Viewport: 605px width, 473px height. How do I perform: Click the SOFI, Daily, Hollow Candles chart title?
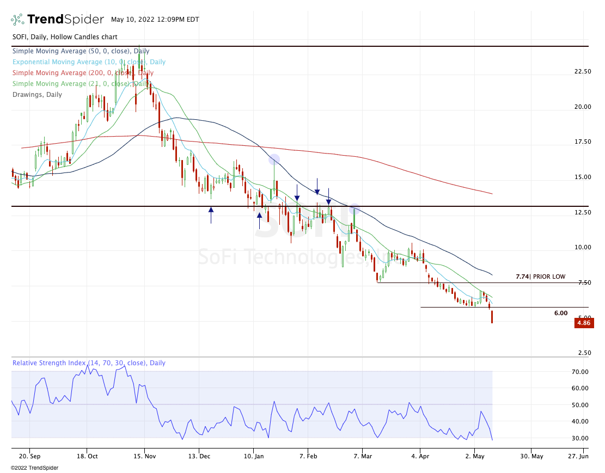tap(64, 37)
